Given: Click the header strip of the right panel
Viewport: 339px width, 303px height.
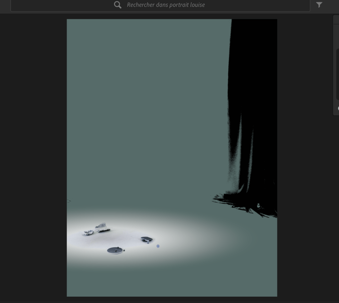Looking at the screenshot, I should click(336, 20).
